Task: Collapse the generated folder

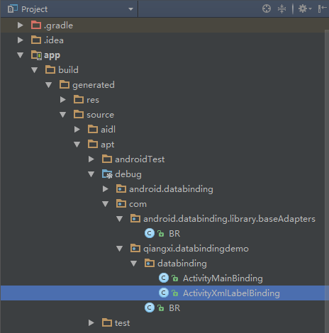Action: click(49, 85)
